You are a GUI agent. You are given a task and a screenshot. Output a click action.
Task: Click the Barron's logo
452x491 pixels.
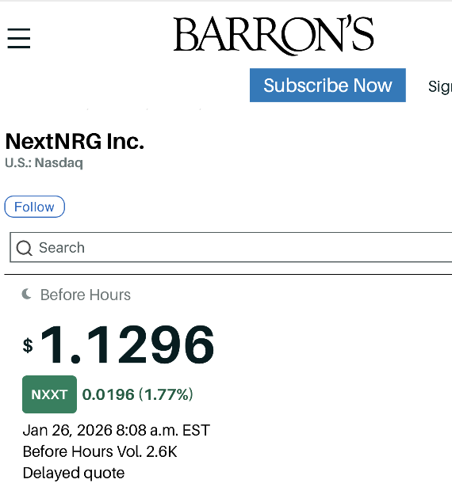pos(274,35)
